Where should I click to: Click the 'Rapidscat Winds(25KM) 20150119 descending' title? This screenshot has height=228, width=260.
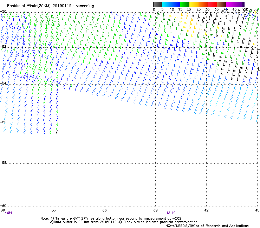[50, 6]
